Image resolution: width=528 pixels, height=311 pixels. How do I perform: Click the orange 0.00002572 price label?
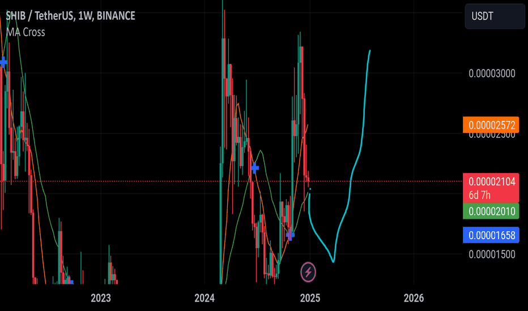[491, 125]
